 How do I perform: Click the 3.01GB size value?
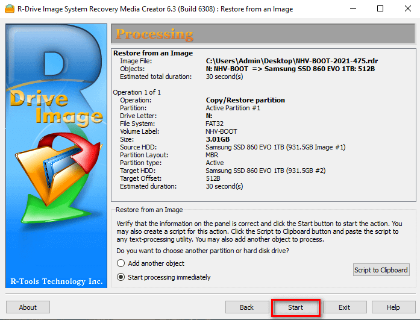click(x=219, y=139)
